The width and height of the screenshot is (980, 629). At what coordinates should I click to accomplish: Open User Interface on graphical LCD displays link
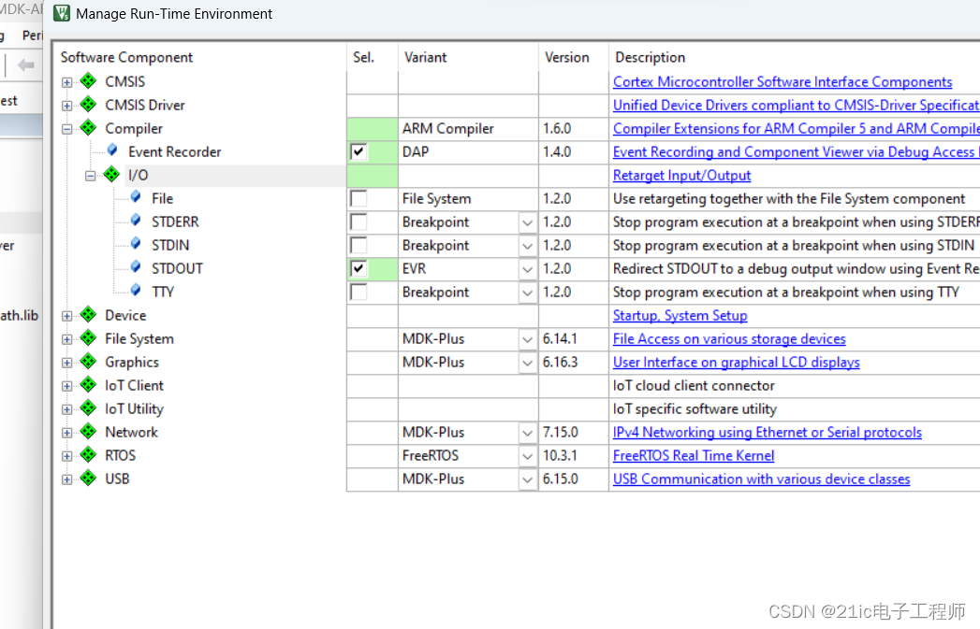point(737,363)
